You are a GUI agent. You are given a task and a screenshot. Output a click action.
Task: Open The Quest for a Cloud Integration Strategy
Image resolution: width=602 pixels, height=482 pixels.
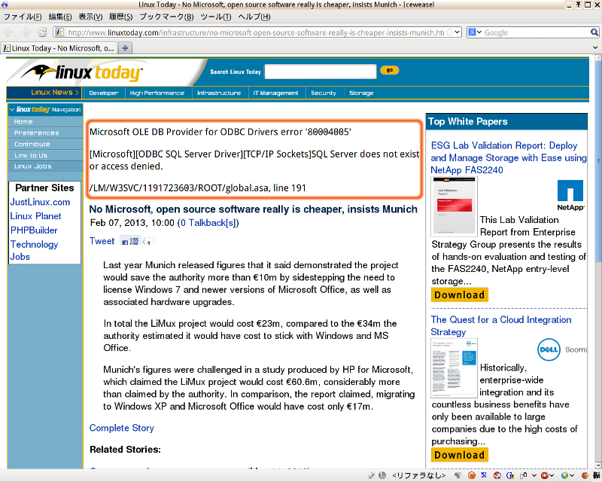(501, 325)
